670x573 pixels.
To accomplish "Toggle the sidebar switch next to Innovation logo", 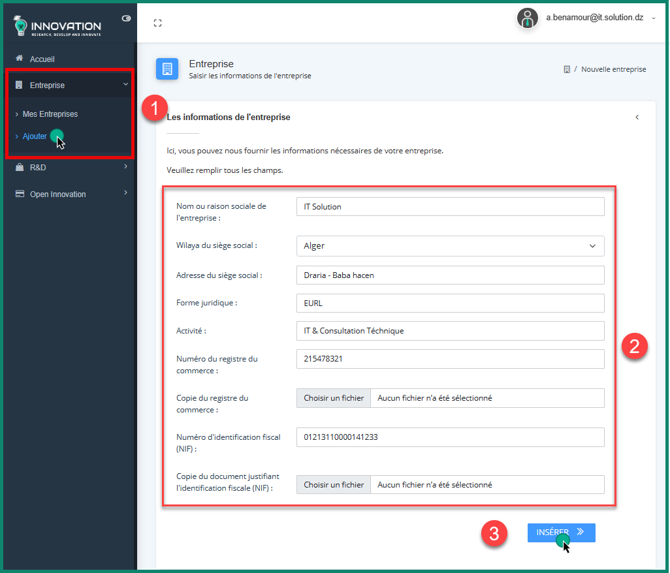I will [x=126, y=18].
